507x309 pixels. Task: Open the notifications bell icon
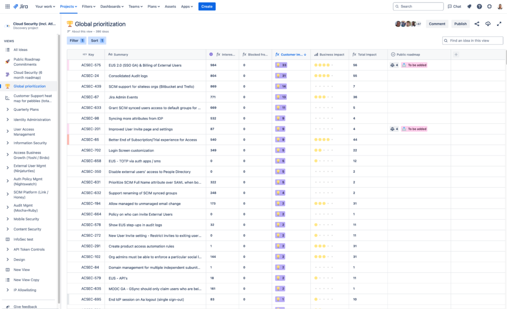(469, 6)
